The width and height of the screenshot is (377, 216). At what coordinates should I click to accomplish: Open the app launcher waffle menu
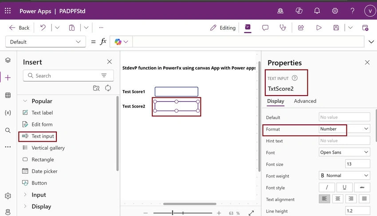tap(8, 11)
